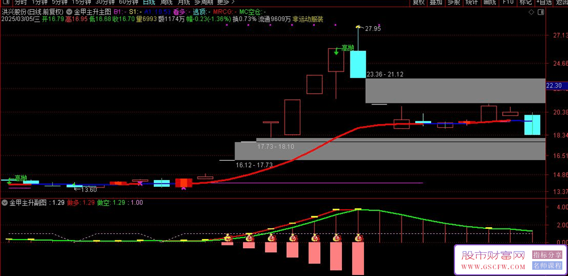This screenshot has height=276, width=568.
Task: Switch to 1分钟 period tab
Action: (40, 2)
